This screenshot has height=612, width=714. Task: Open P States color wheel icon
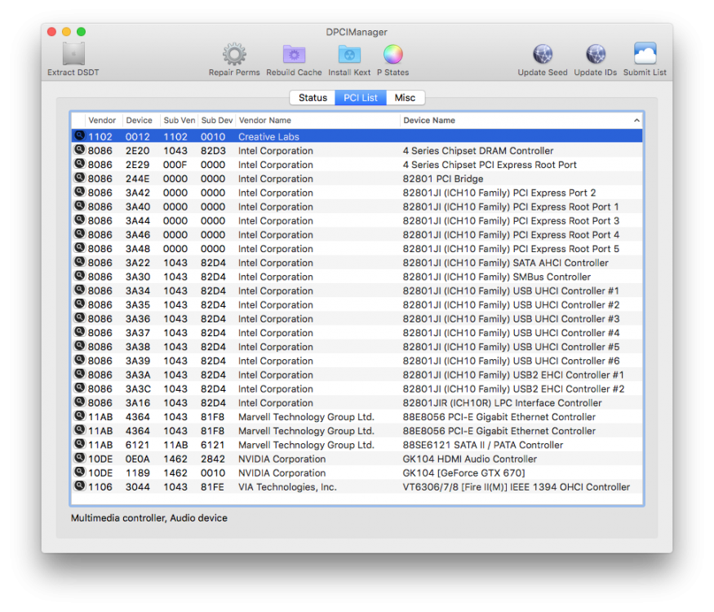[392, 54]
